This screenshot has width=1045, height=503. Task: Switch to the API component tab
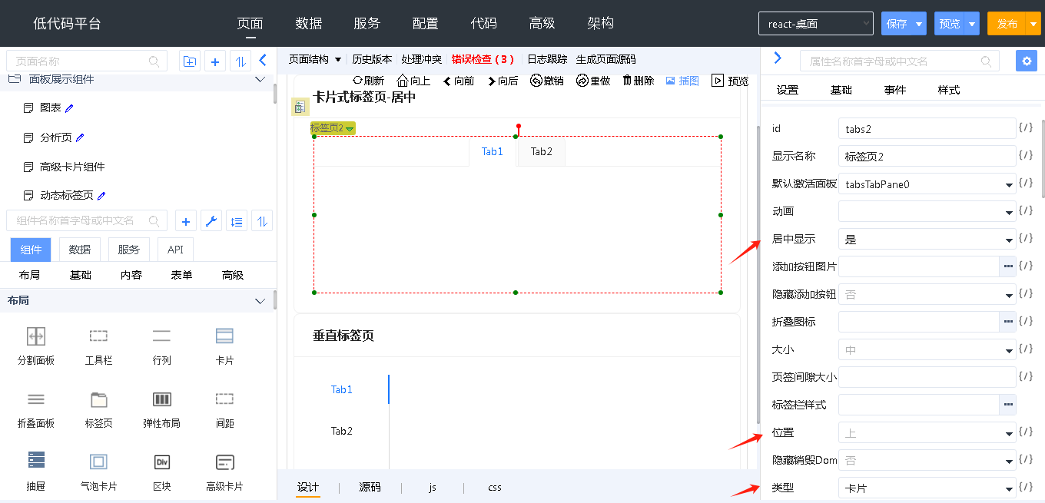[x=175, y=250]
